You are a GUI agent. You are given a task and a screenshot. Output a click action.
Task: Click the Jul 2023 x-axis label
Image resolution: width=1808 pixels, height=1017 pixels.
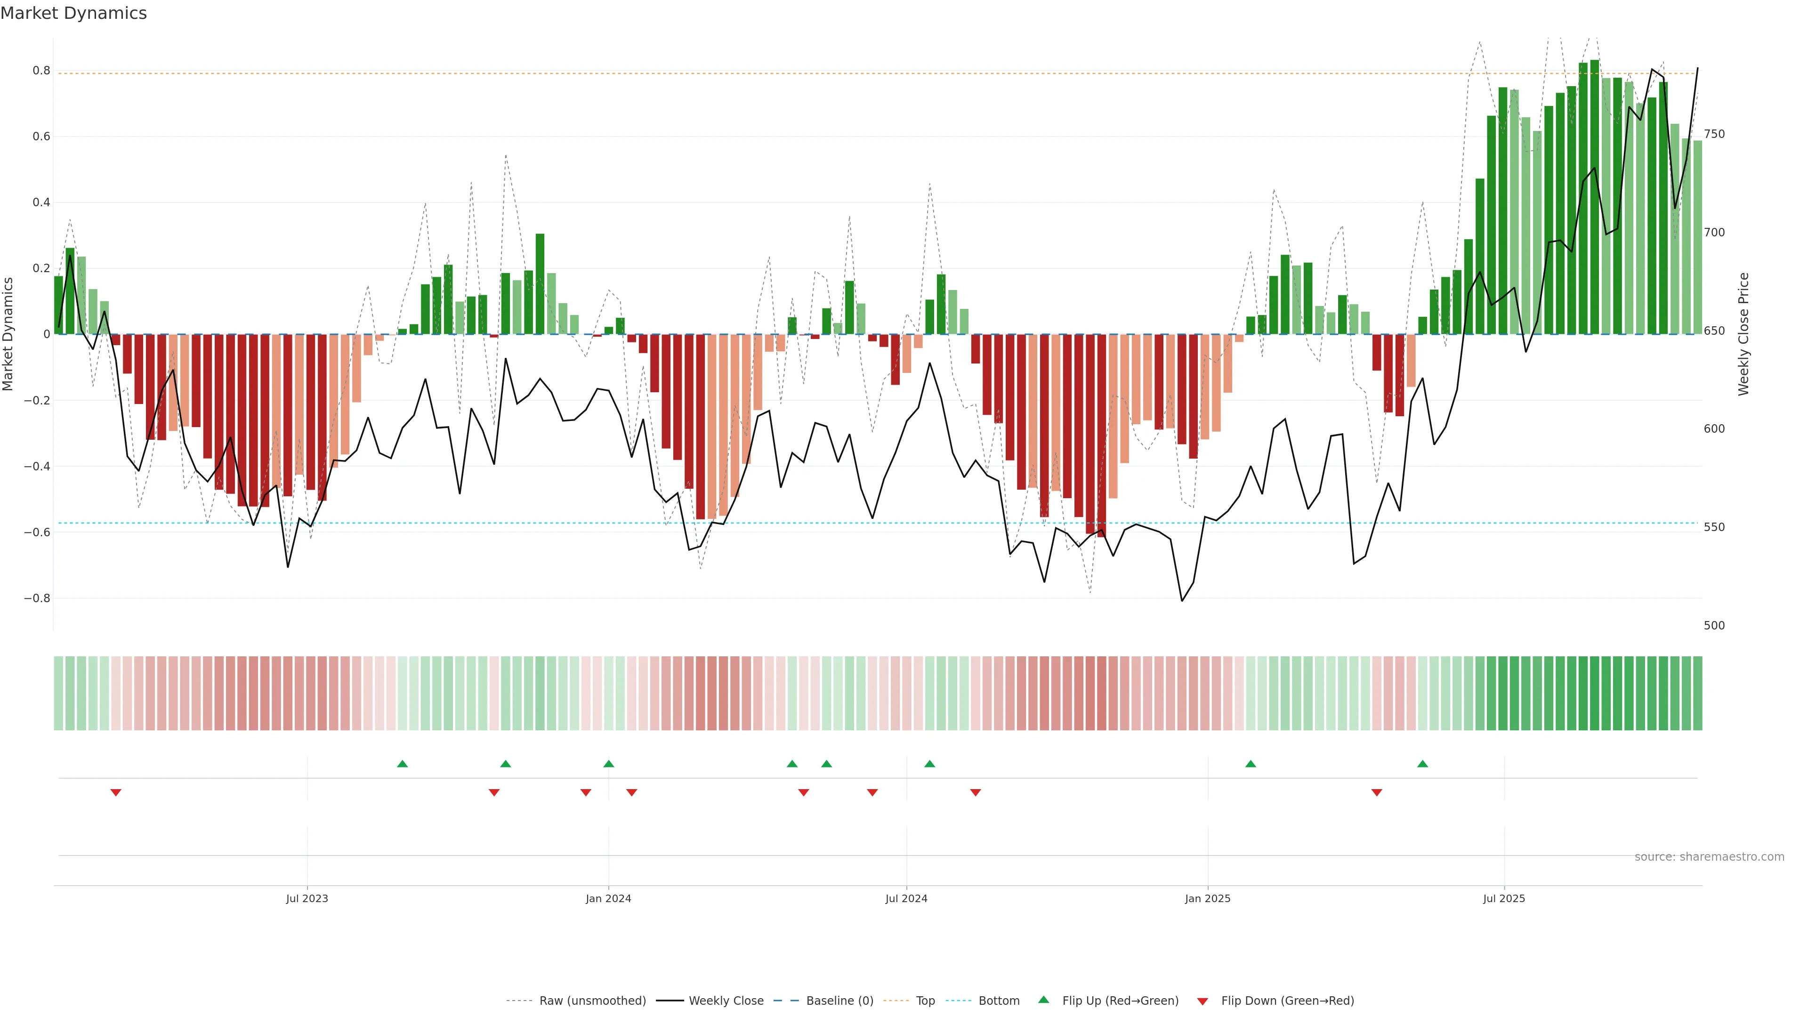pyautogui.click(x=307, y=898)
